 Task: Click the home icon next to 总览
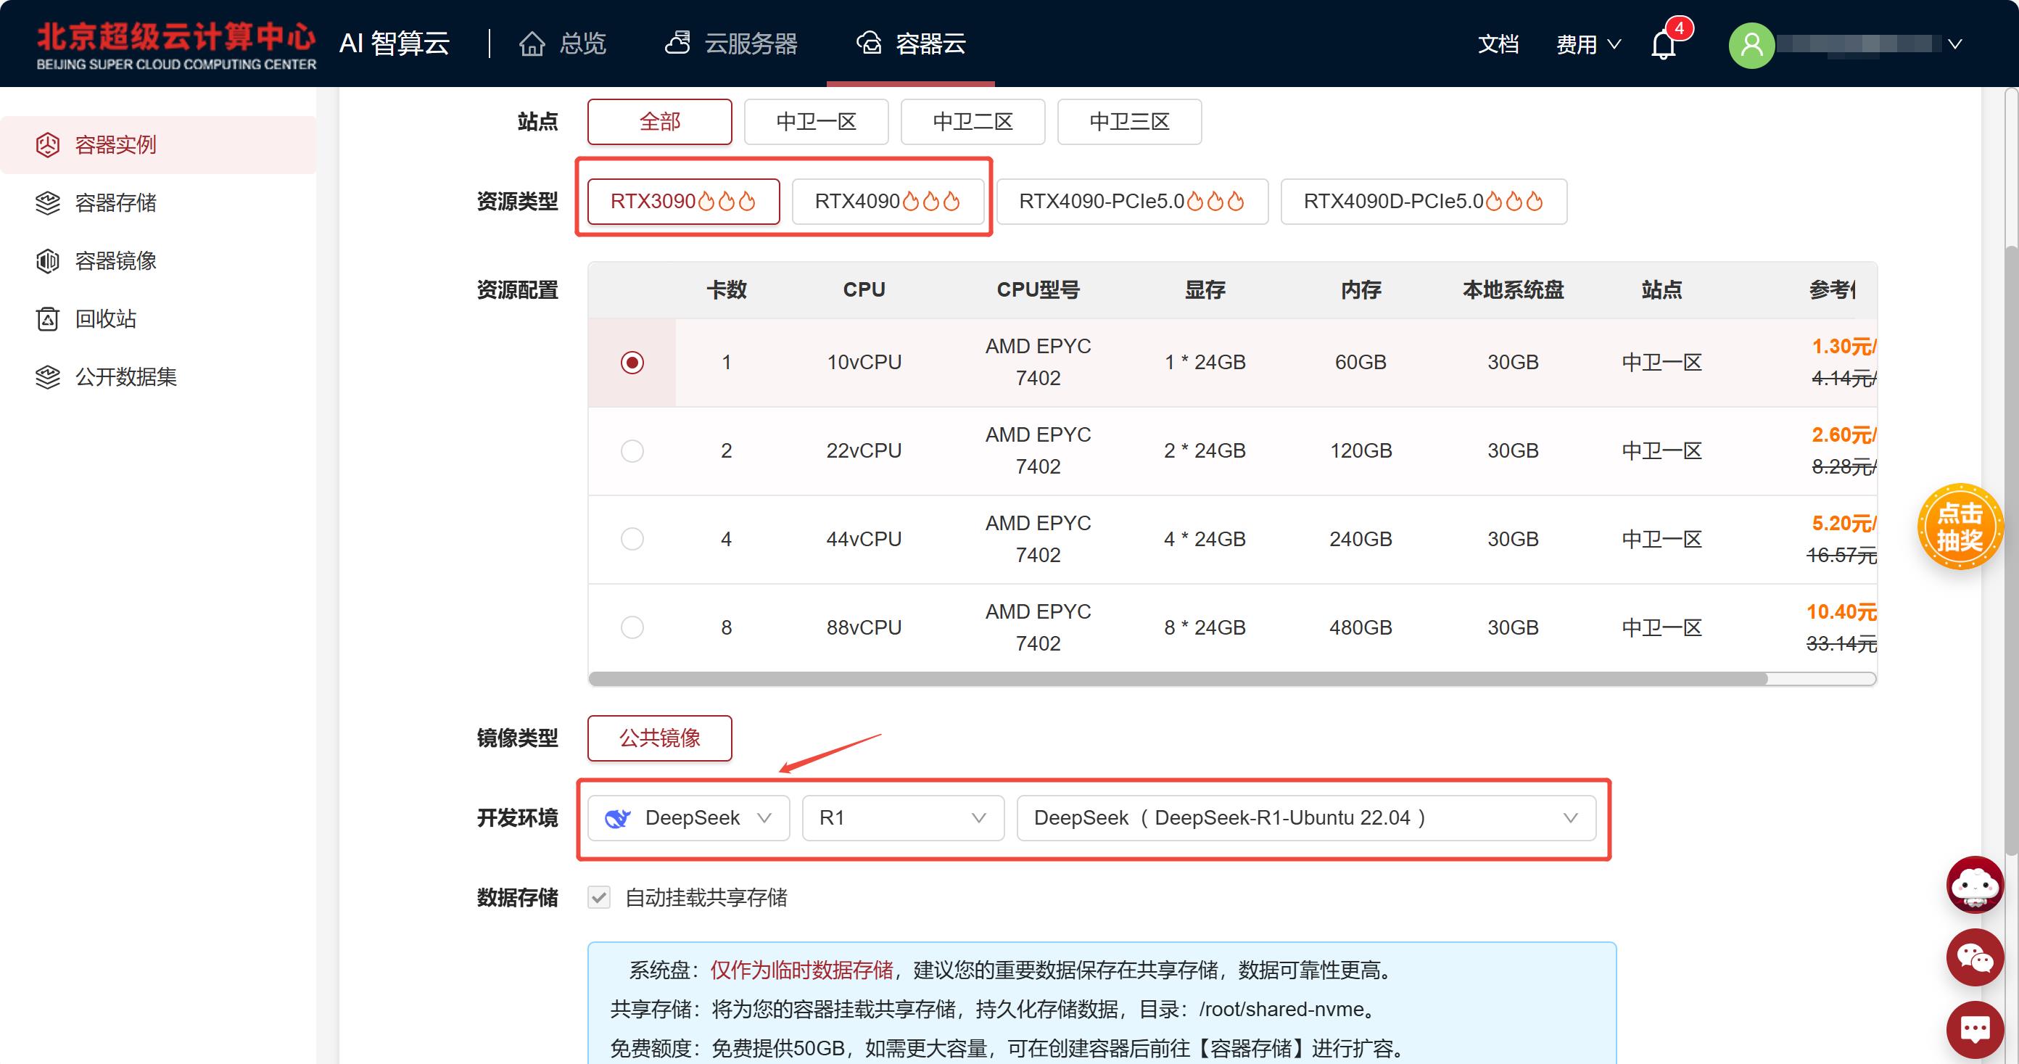[532, 44]
